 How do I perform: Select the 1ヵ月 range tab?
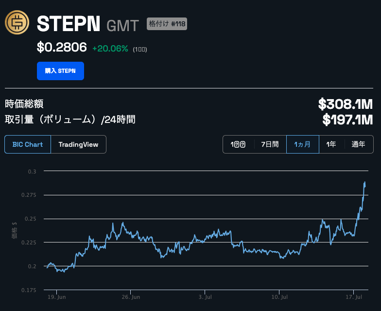[302, 144]
